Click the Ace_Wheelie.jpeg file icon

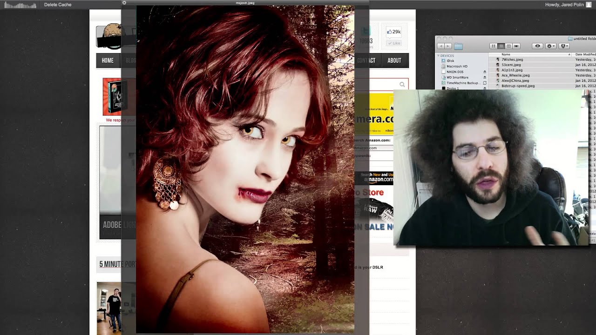pos(498,75)
